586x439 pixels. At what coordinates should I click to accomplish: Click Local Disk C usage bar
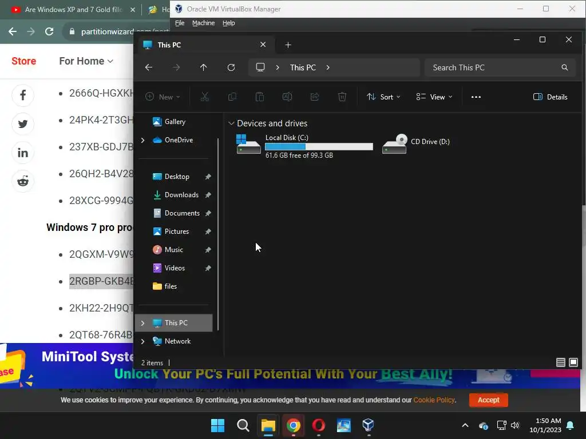(x=319, y=147)
